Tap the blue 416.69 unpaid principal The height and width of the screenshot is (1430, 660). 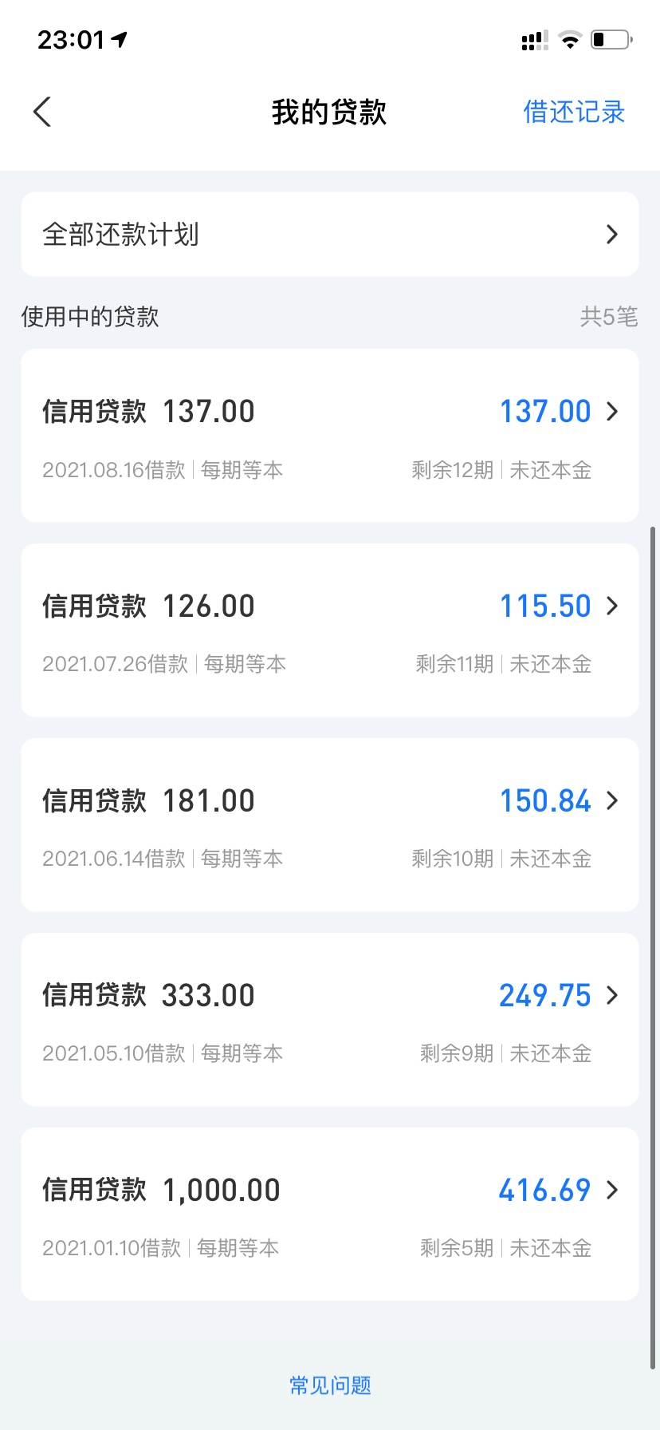point(544,1191)
